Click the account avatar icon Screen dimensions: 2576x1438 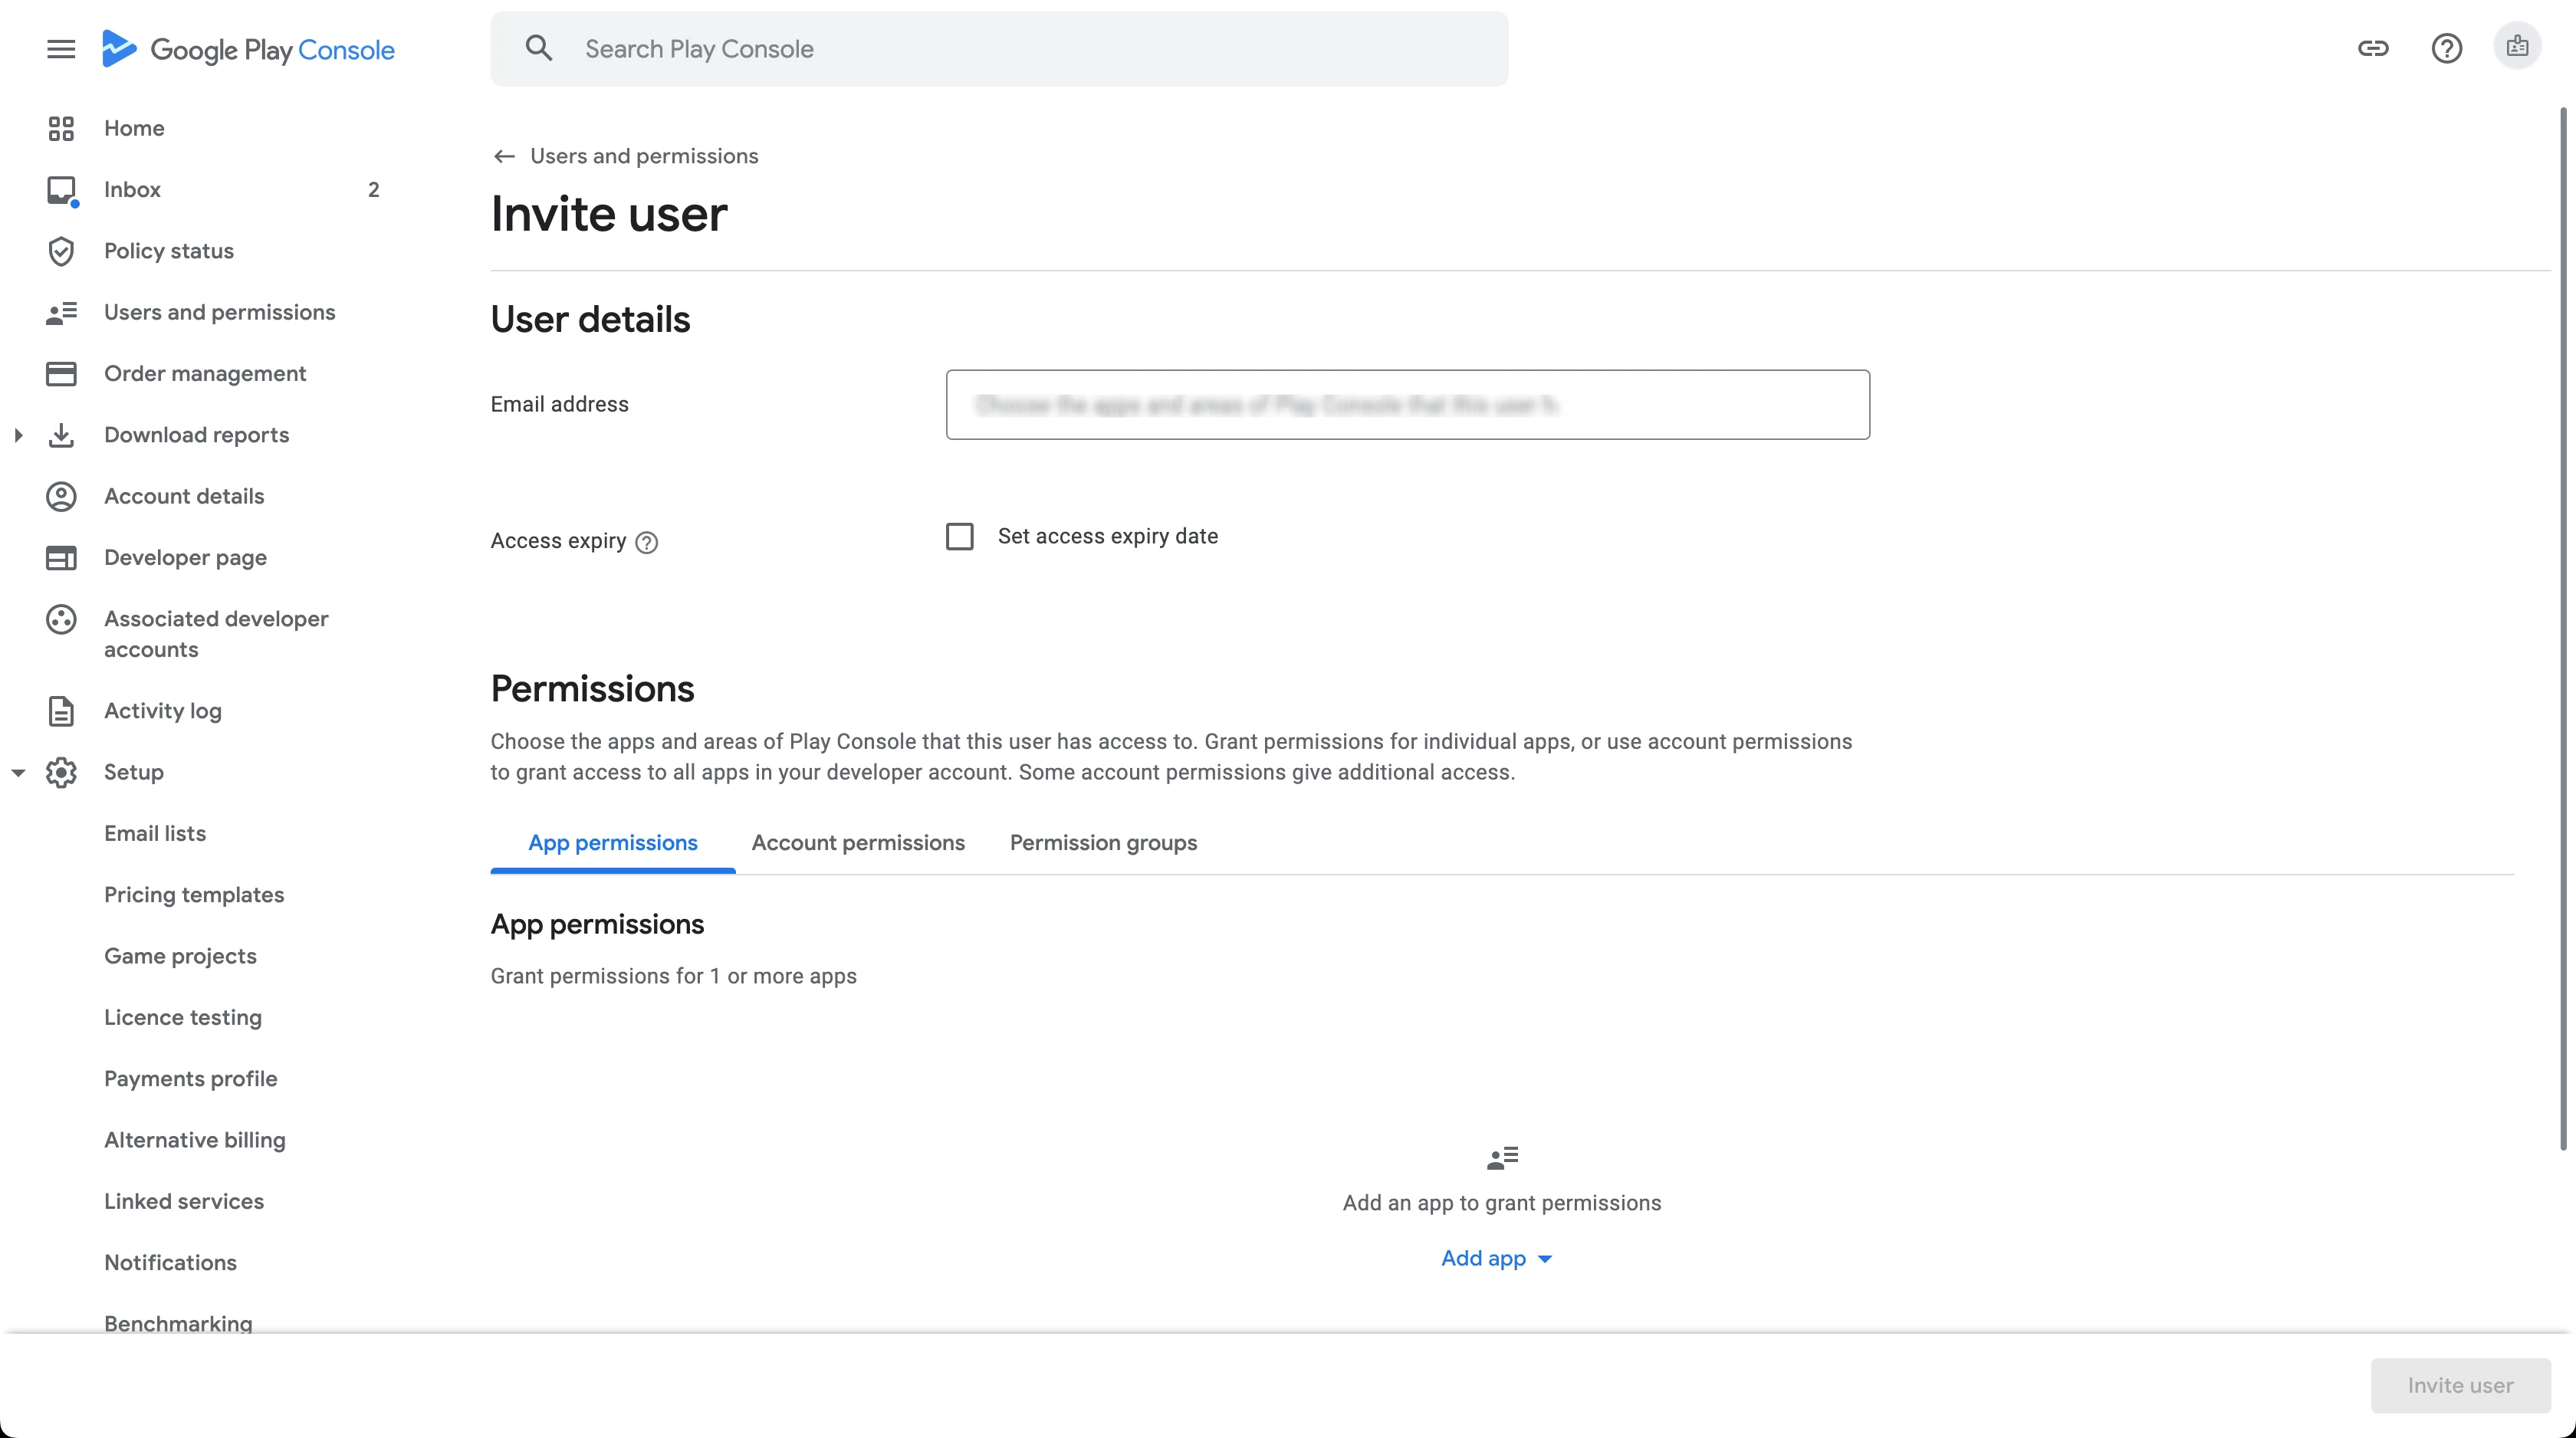pos(2517,47)
